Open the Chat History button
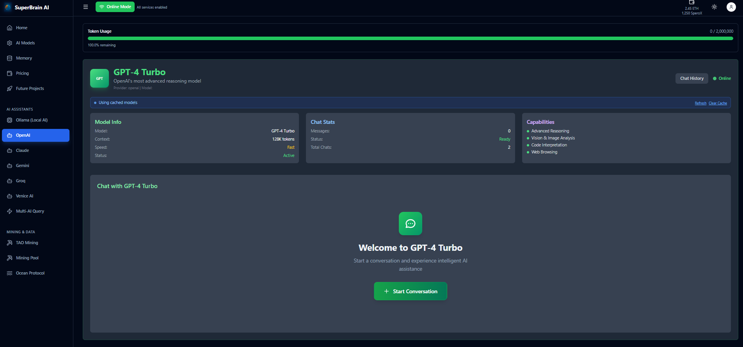The image size is (743, 347). click(x=692, y=78)
